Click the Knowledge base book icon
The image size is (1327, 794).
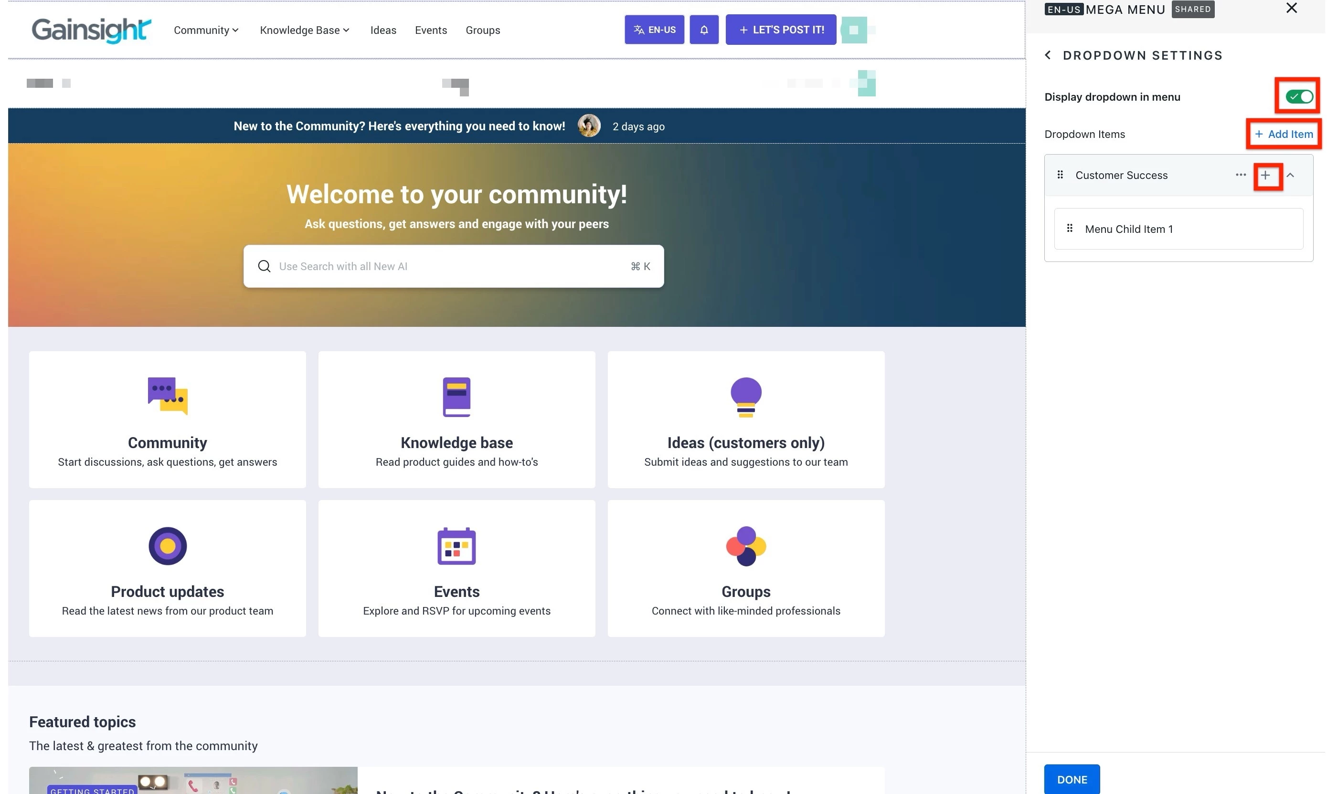tap(456, 397)
